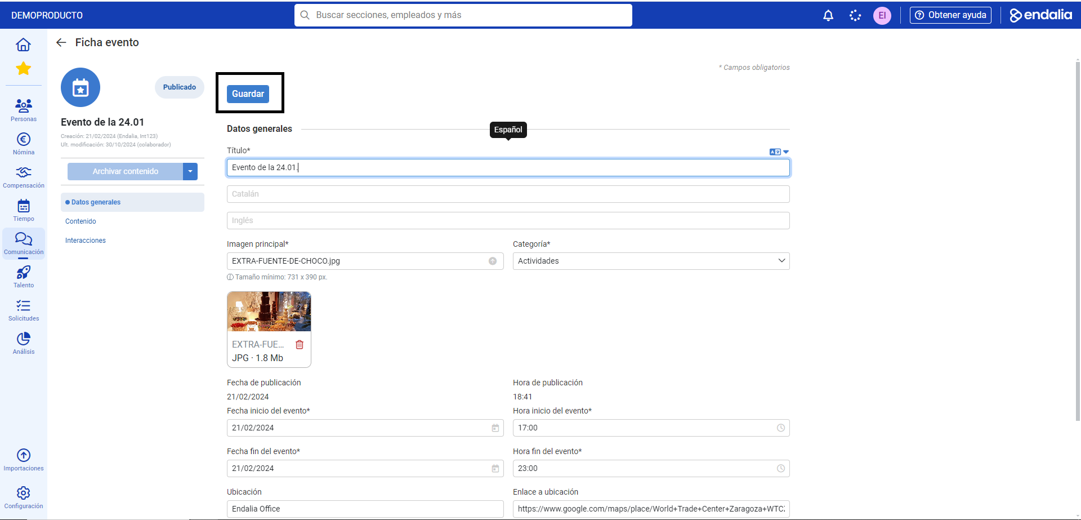This screenshot has height=520, width=1081.
Task: Click the Inglés title field
Action: [x=508, y=220]
